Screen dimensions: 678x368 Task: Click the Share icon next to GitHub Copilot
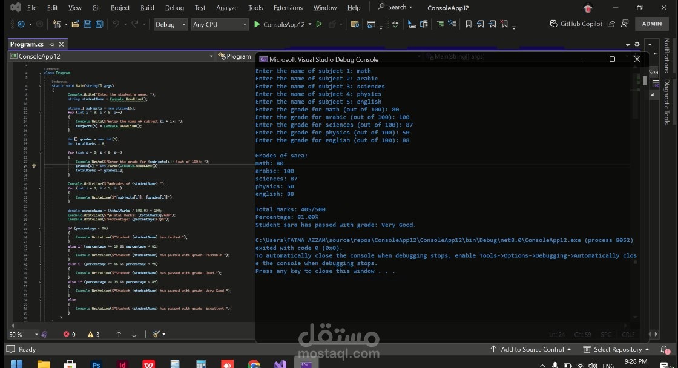coord(611,24)
